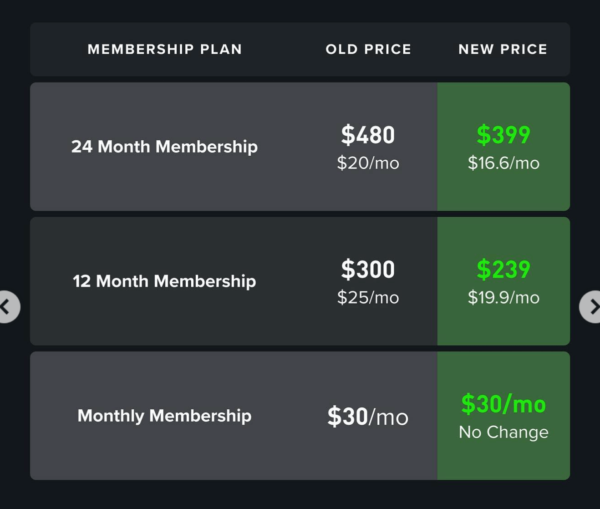Click the 12 Month Membership label
Viewport: 600px width, 509px height.
pyautogui.click(x=164, y=281)
